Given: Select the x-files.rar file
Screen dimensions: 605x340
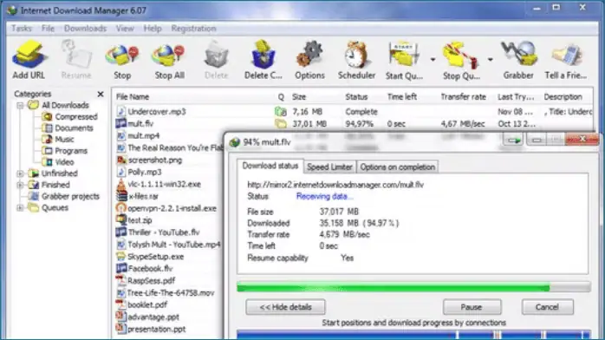Looking at the screenshot, I should (137, 196).
